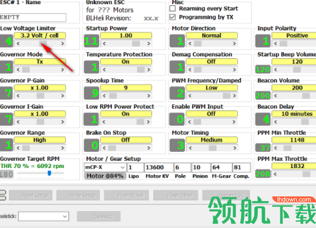Click the Motor @84% button

coord(105,176)
